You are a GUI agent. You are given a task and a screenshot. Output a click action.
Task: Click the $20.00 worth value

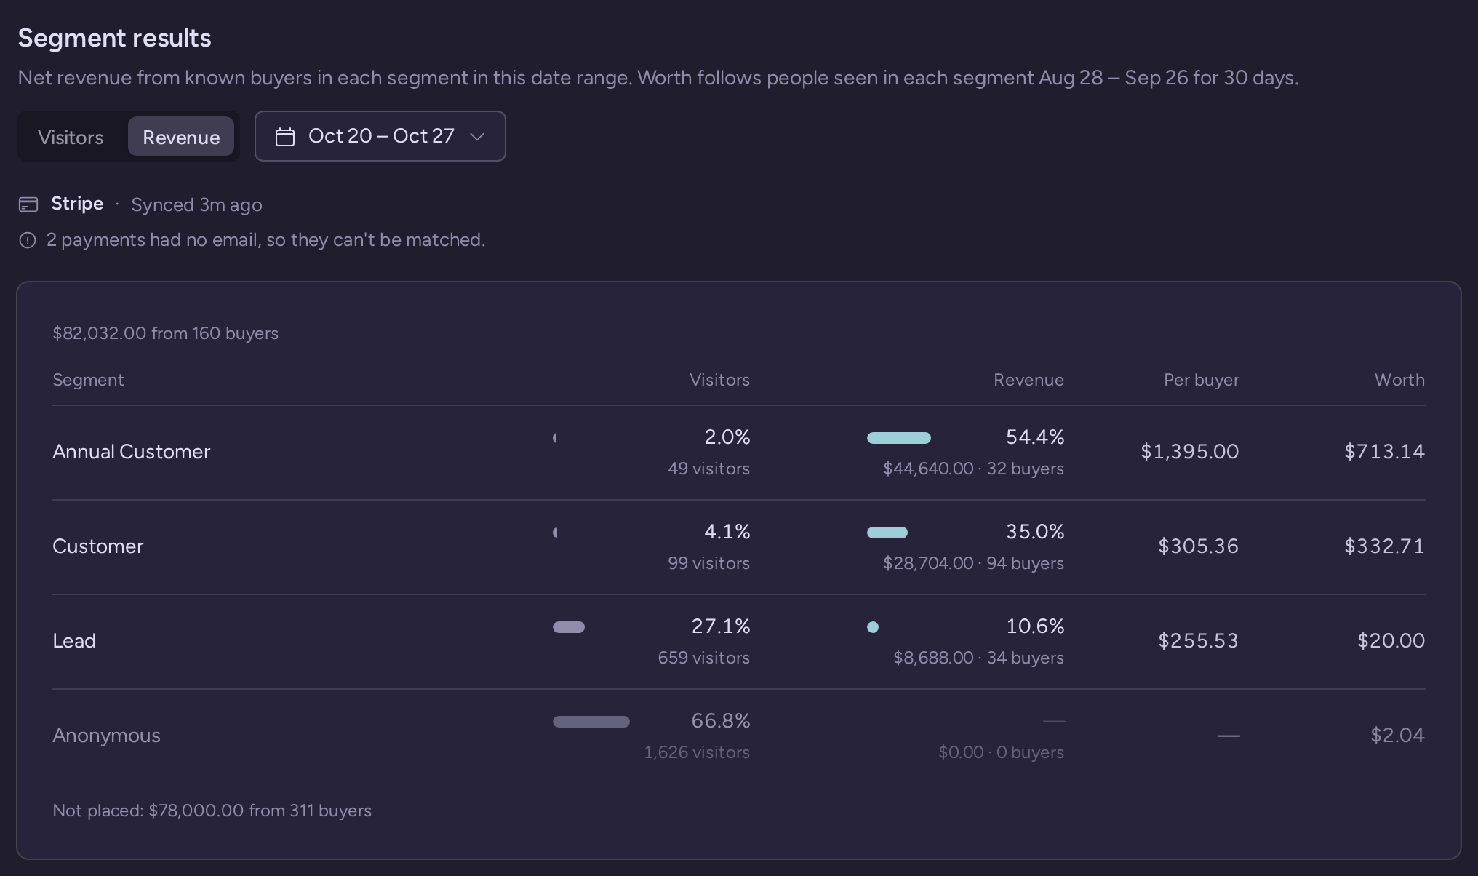[x=1391, y=641]
